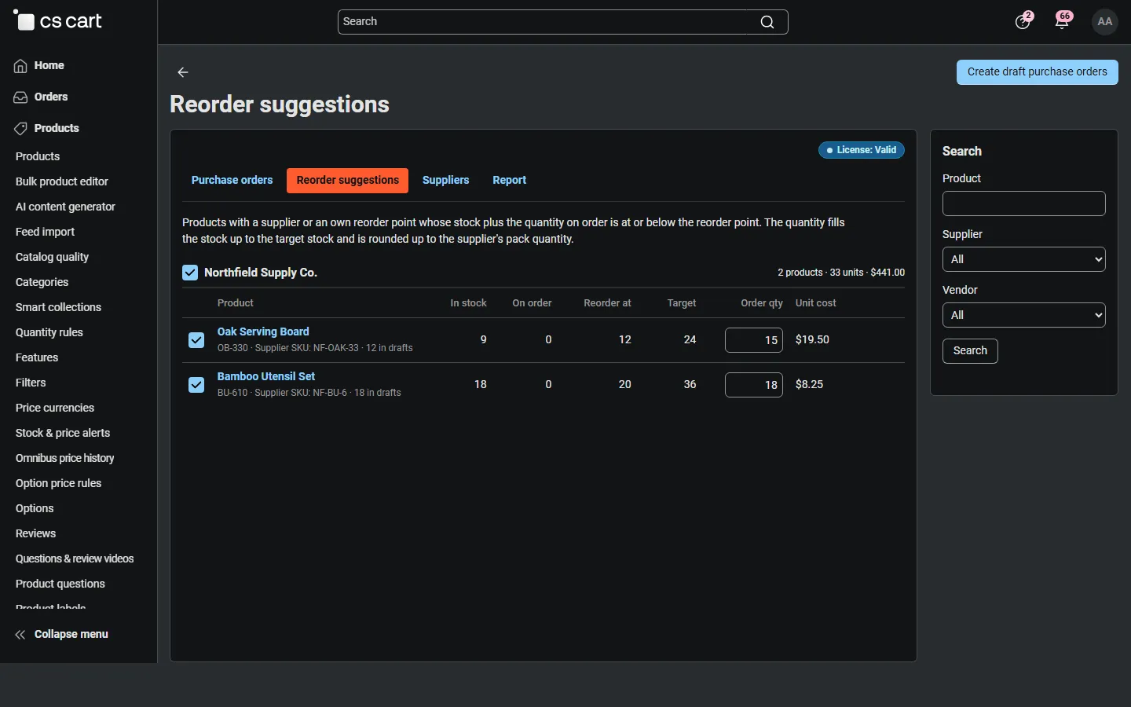Open the AA user avatar menu

[1105, 21]
